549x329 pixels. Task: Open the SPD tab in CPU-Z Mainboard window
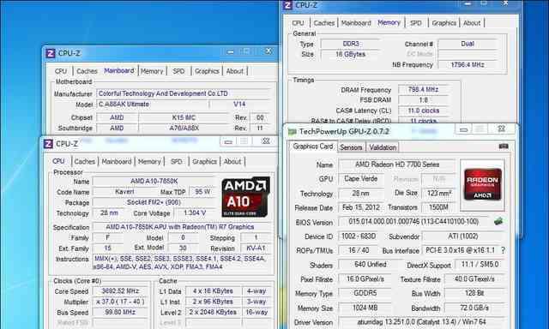[178, 71]
